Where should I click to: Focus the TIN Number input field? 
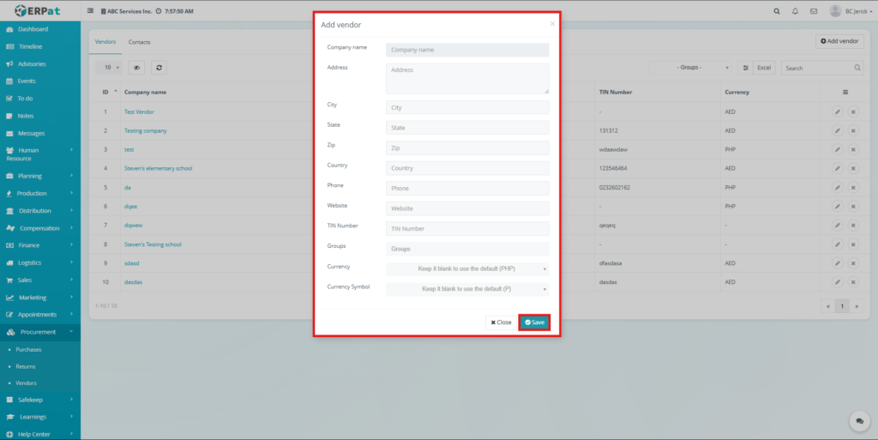[x=467, y=228]
